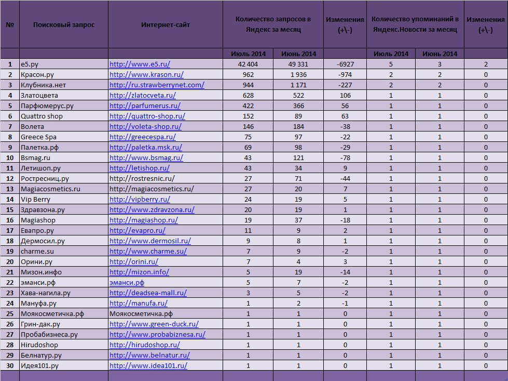Select plain-text http://magiacosmetics.ru/ cell
Screen dimensions: 508x381
point(166,189)
